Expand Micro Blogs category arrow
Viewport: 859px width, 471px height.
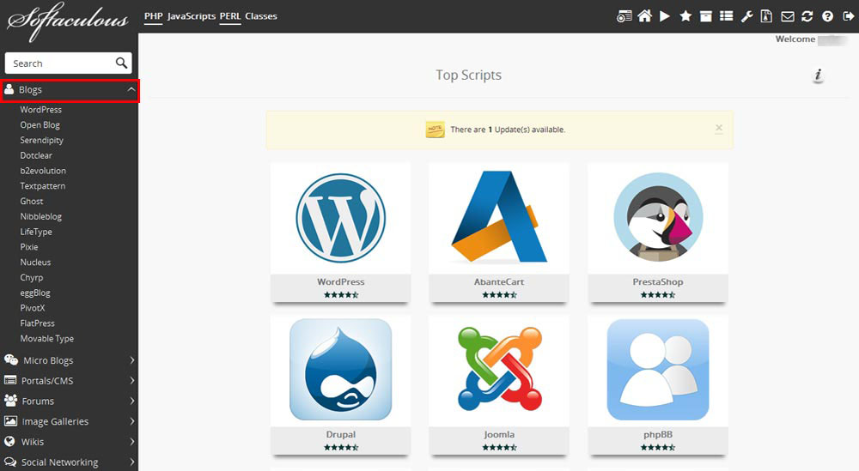click(x=132, y=360)
